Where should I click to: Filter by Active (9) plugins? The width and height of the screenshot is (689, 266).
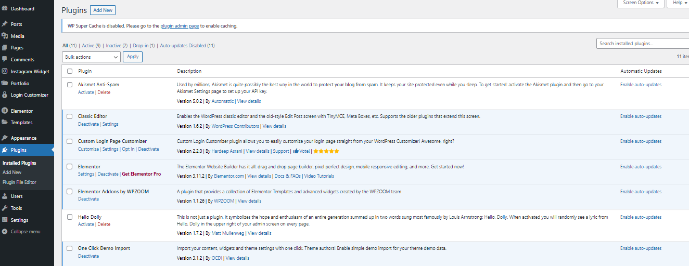click(x=92, y=46)
